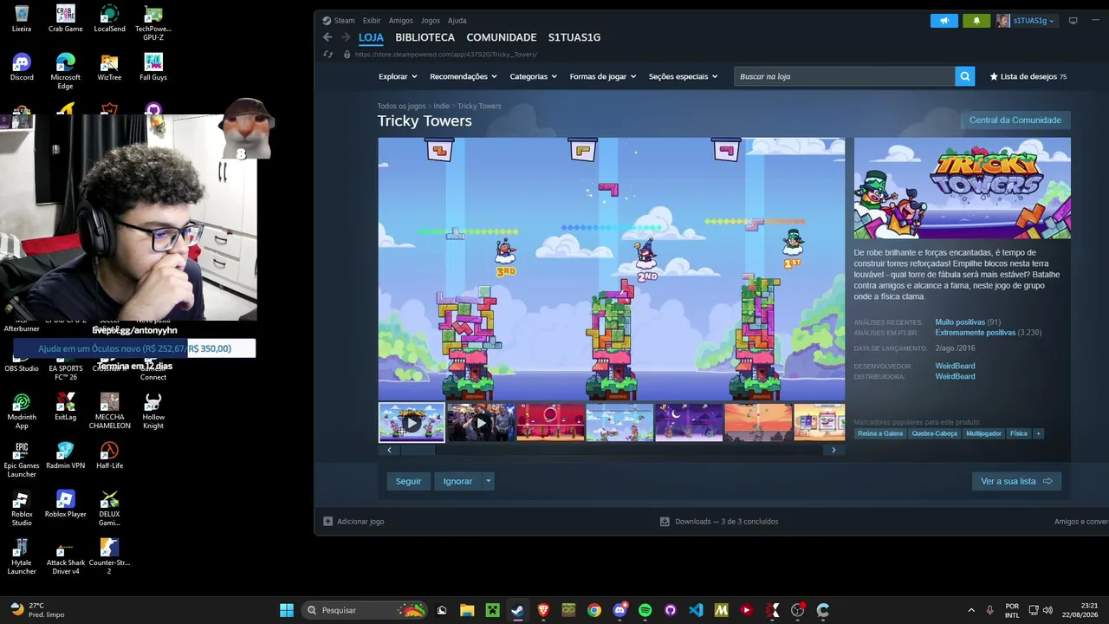Image resolution: width=1109 pixels, height=624 pixels.
Task: Click the Steam icon in the taskbar
Action: (x=517, y=610)
